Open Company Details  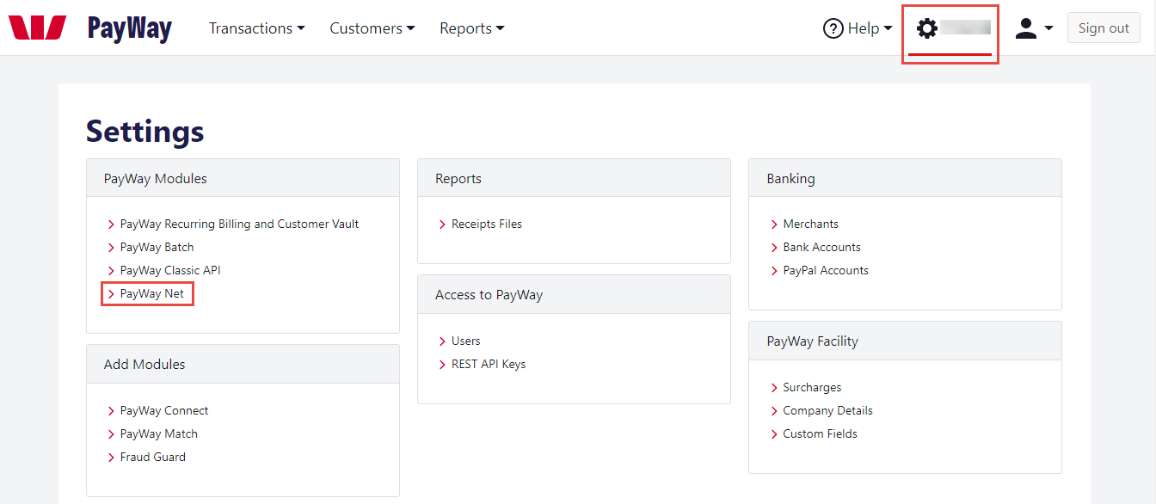[x=827, y=410]
